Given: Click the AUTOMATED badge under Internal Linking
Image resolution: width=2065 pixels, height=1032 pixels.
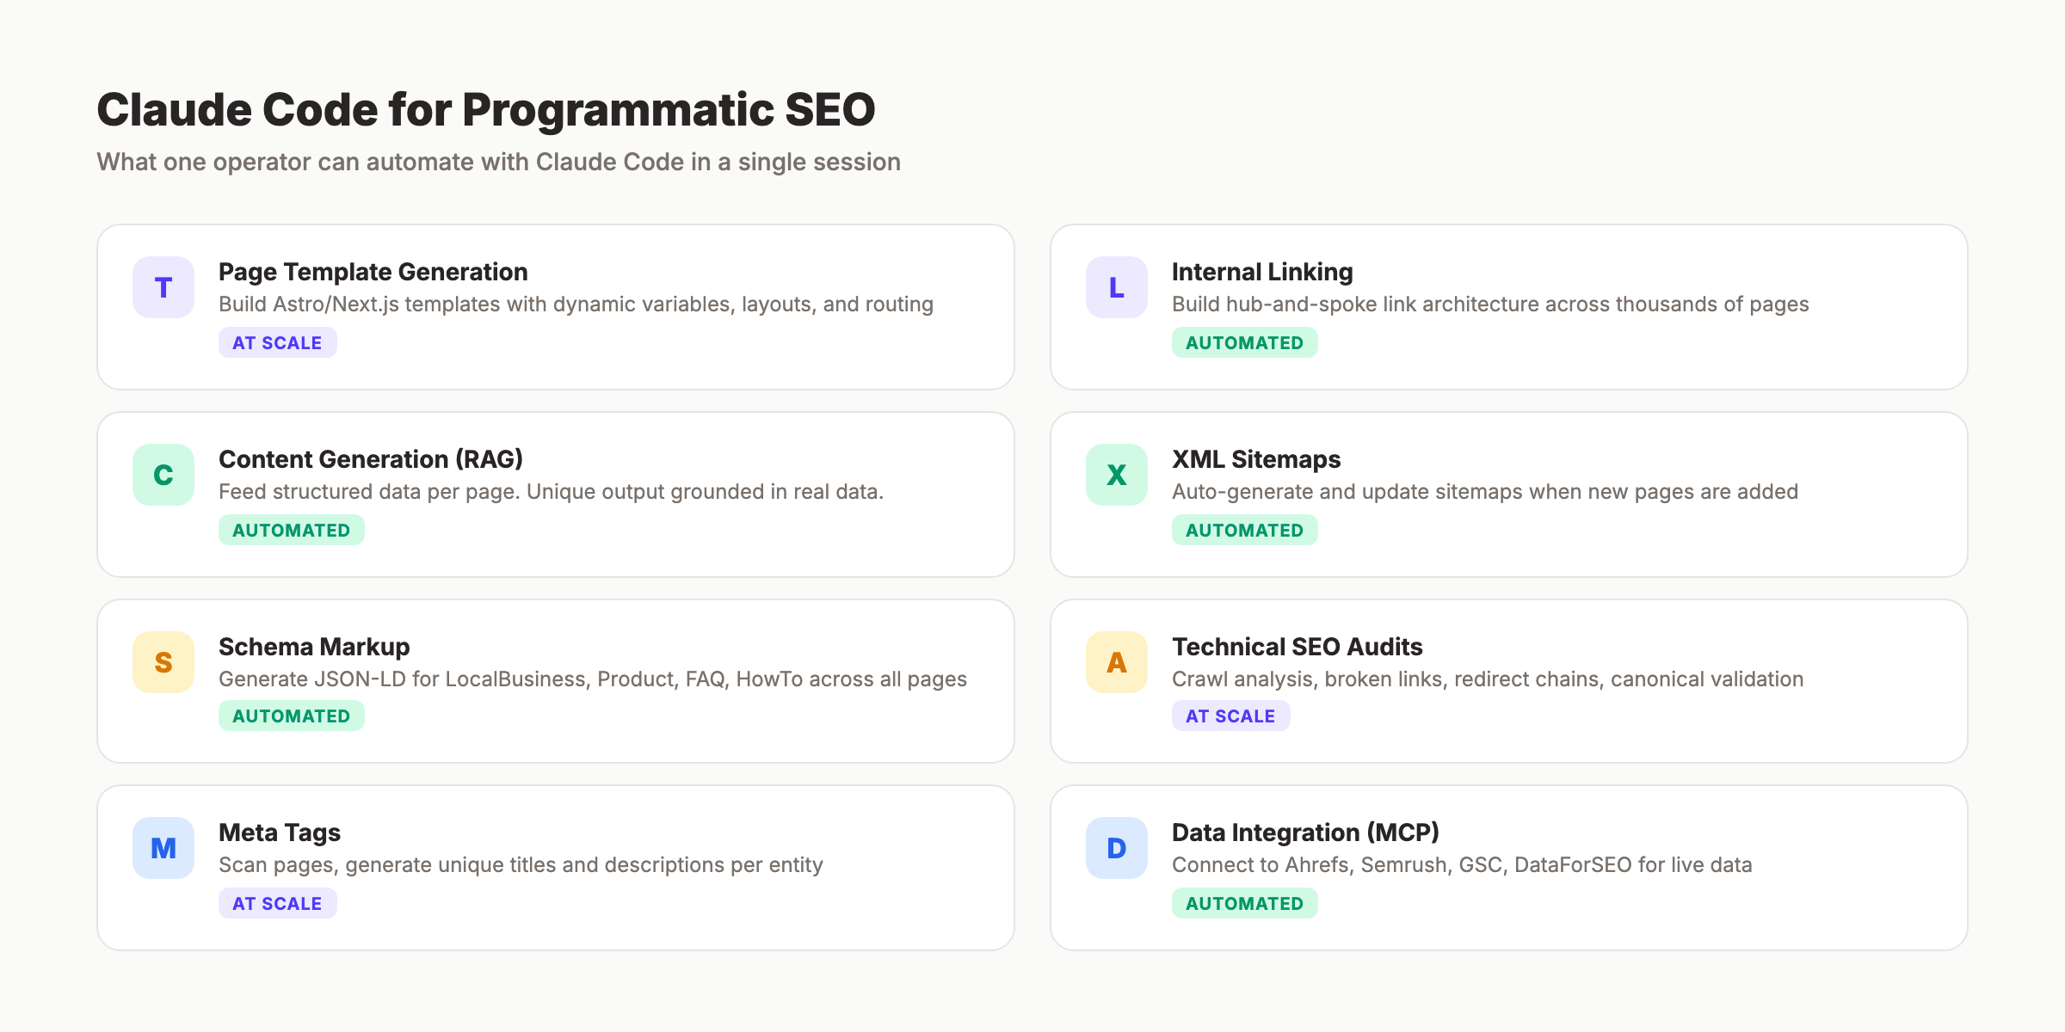Looking at the screenshot, I should [x=1245, y=342].
